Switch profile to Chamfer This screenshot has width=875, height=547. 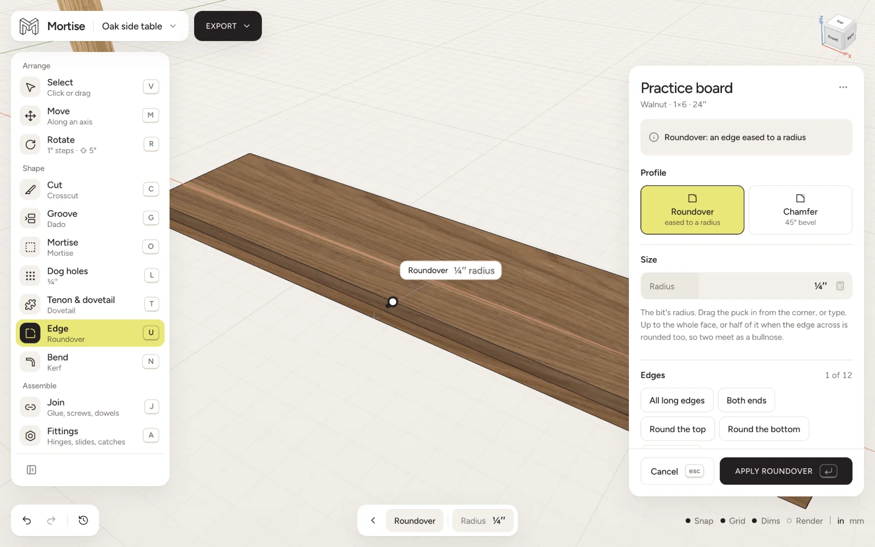(x=800, y=210)
